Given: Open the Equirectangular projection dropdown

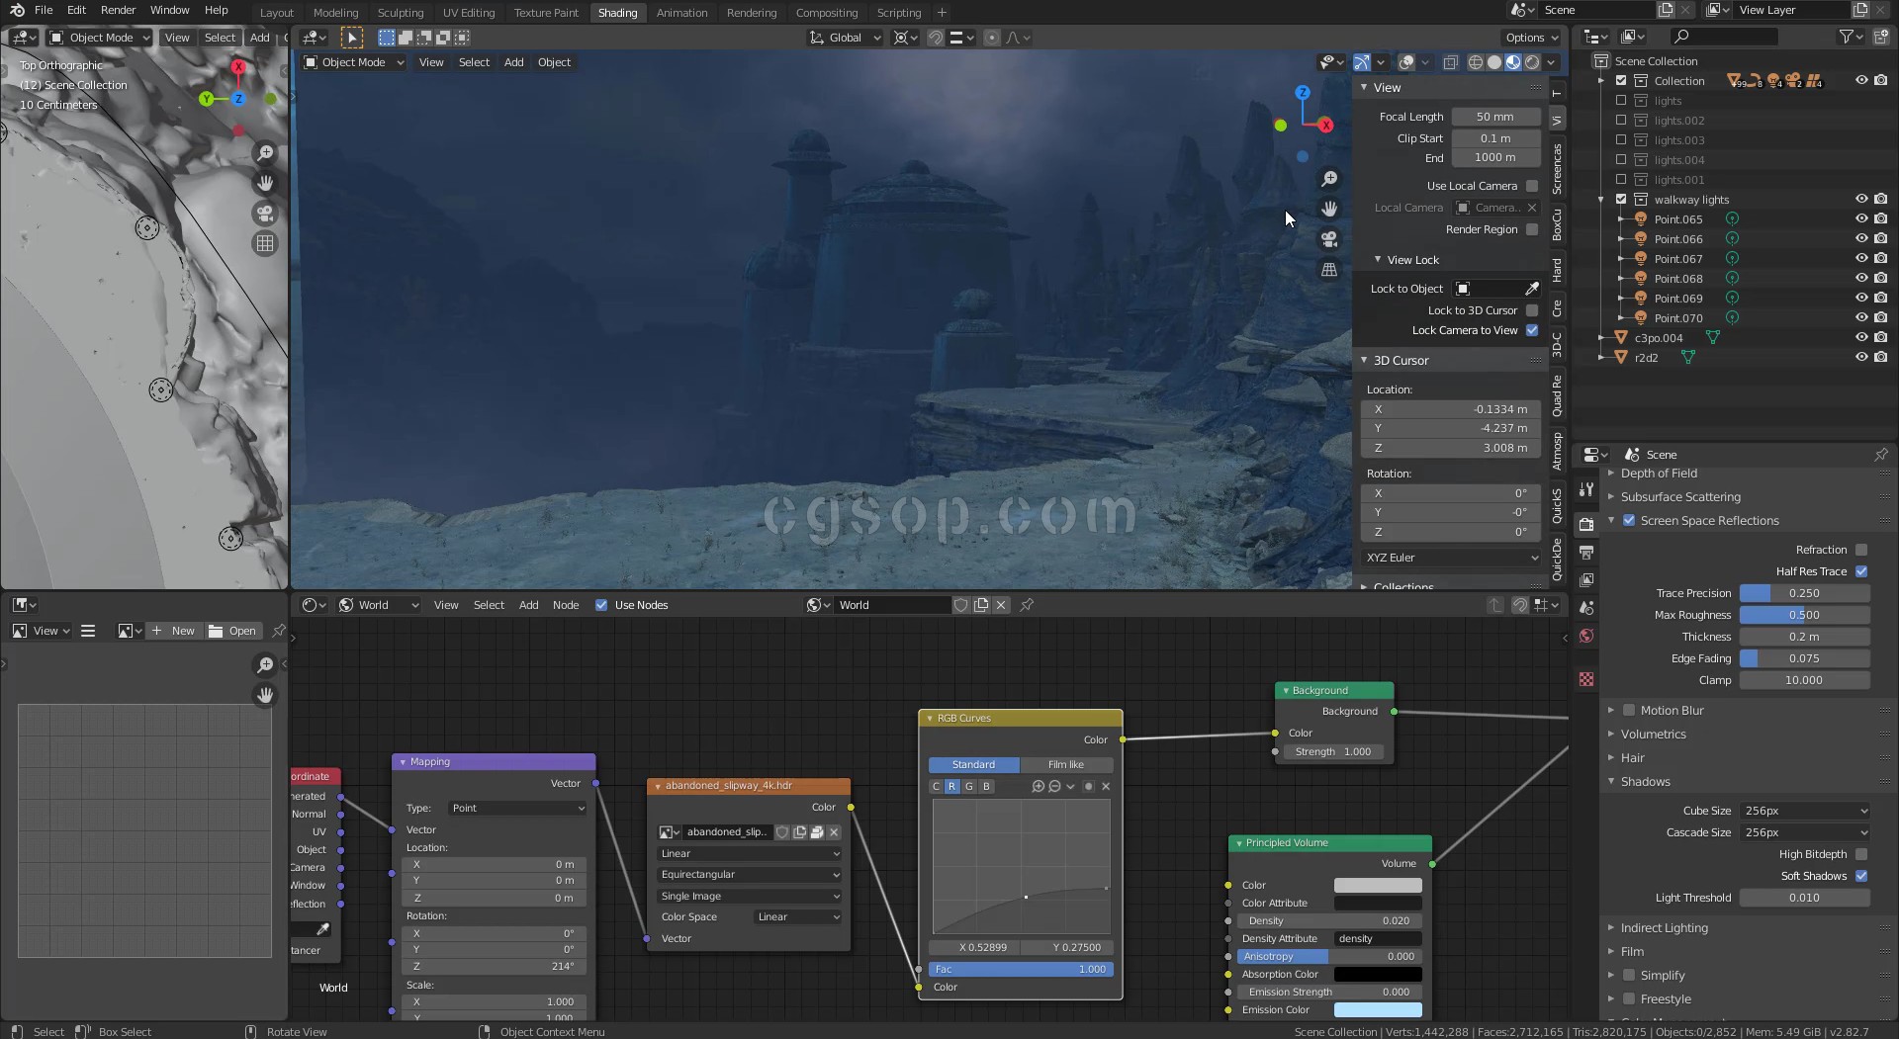Looking at the screenshot, I should coord(750,875).
